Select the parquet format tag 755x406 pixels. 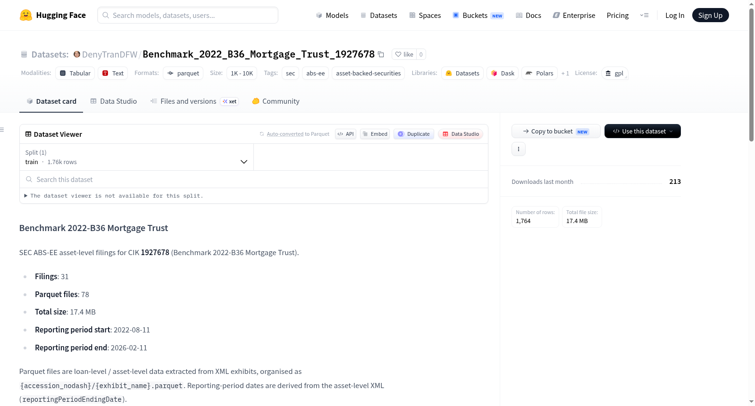tap(183, 73)
